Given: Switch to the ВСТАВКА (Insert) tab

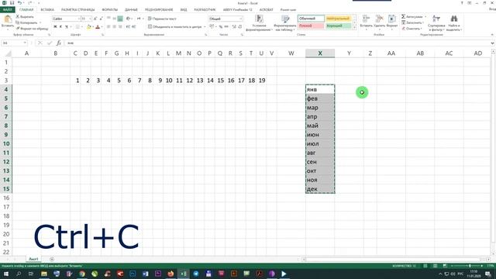Looking at the screenshot, I should click(x=47, y=9).
